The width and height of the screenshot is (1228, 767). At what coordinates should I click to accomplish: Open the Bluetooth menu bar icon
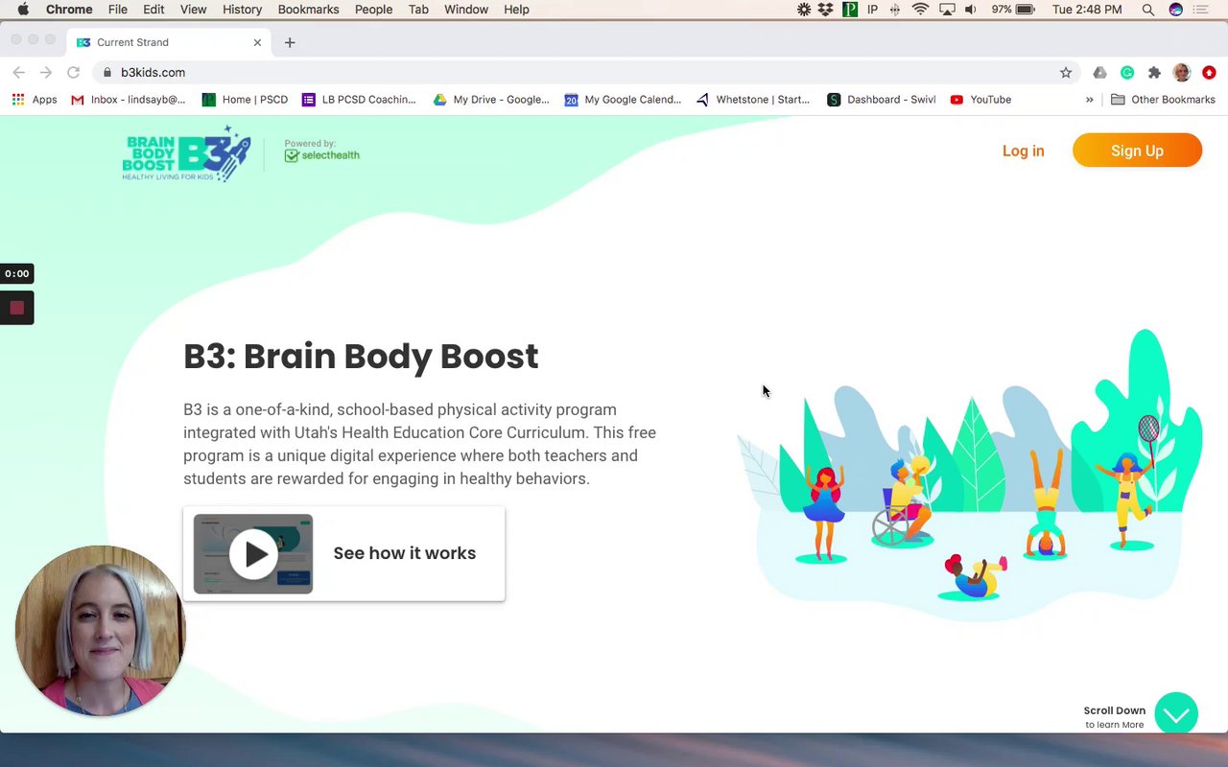[x=895, y=10]
